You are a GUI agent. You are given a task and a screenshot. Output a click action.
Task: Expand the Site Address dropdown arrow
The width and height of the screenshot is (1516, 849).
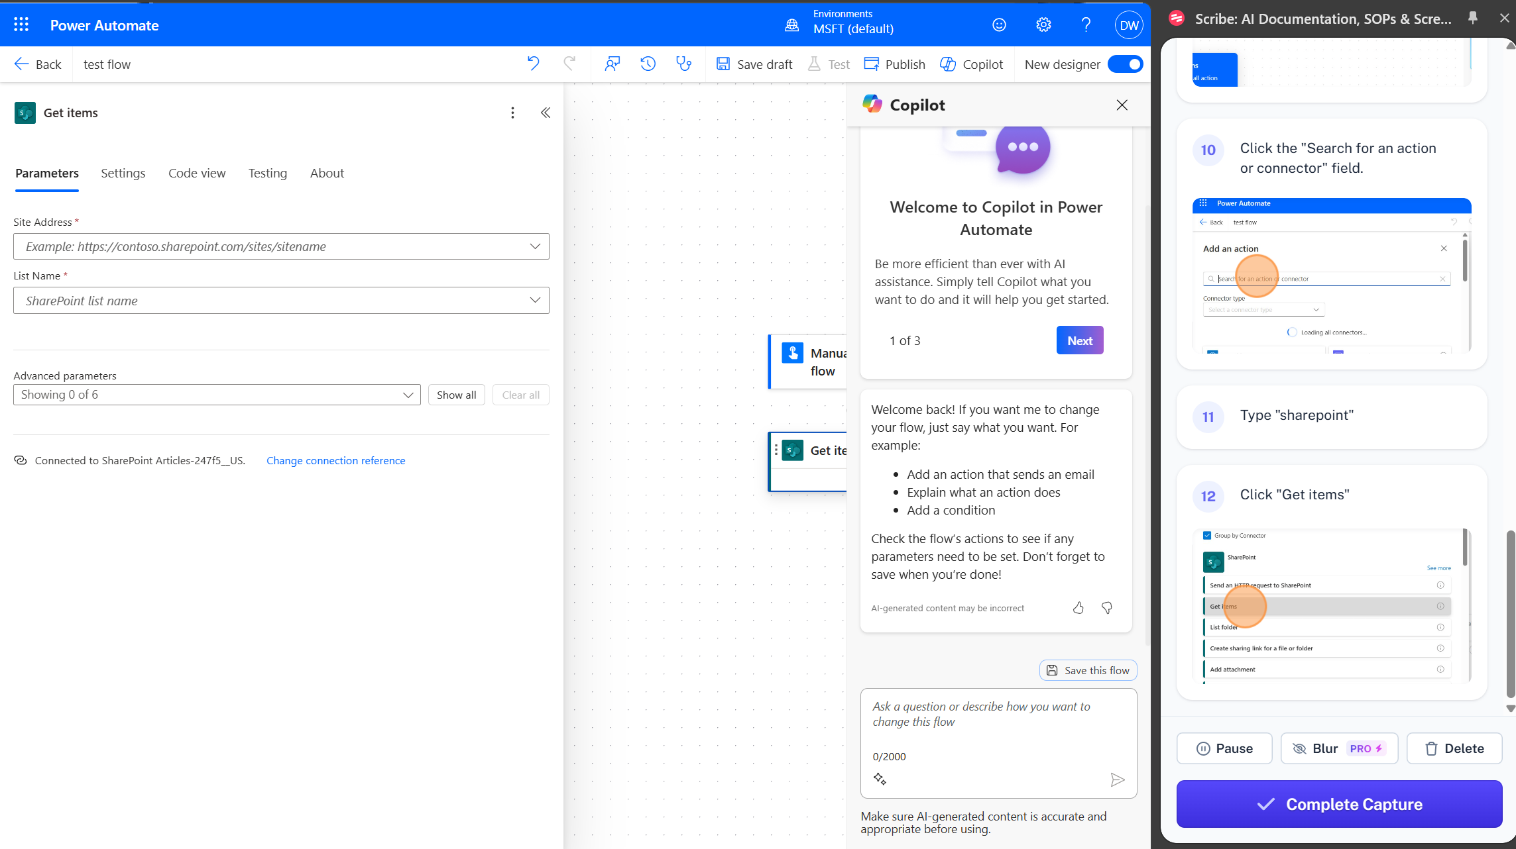click(535, 246)
